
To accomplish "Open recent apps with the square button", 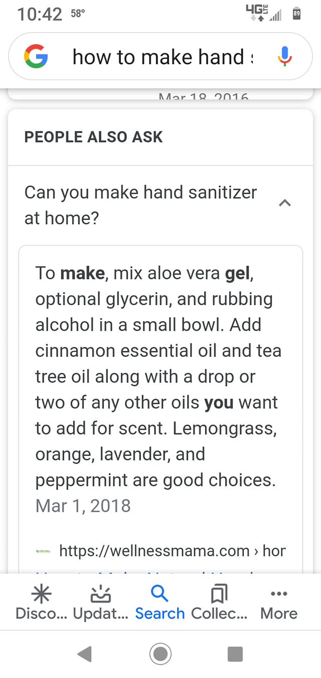I will pyautogui.click(x=235, y=654).
